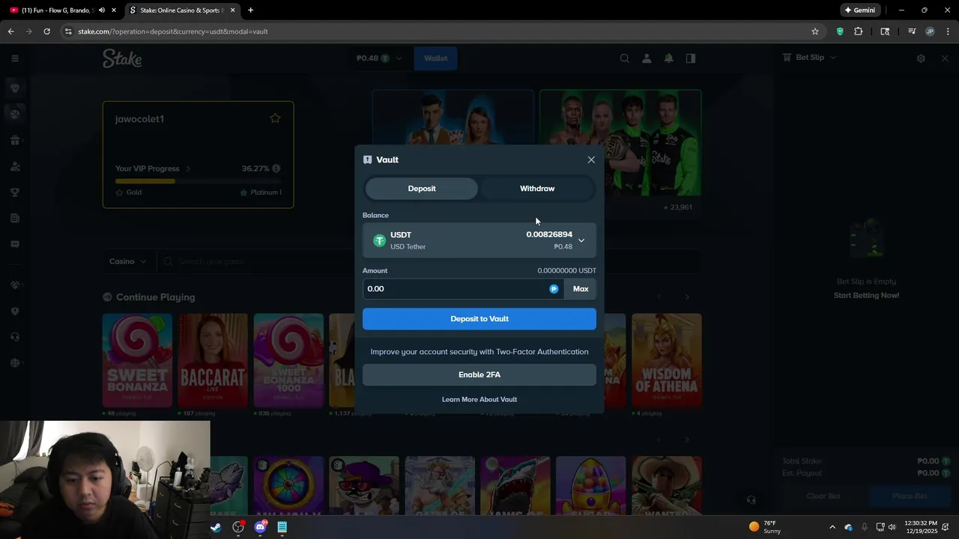Screen dimensions: 959x539
Task: Mute the YouTube tab audio icon
Action: pos(101,10)
